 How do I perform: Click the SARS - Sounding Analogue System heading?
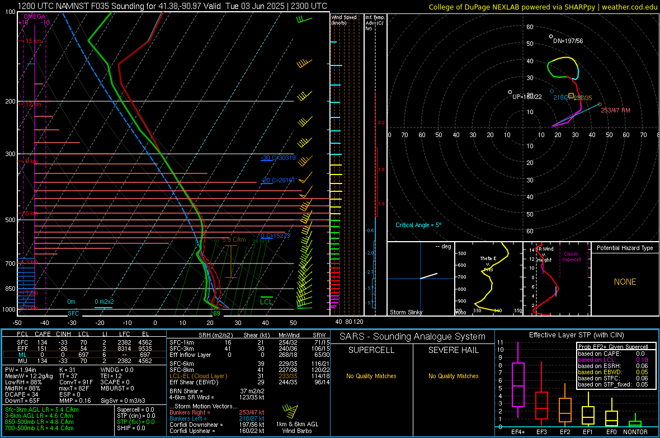412,337
